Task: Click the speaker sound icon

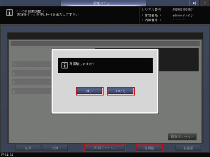Action: 195,3
